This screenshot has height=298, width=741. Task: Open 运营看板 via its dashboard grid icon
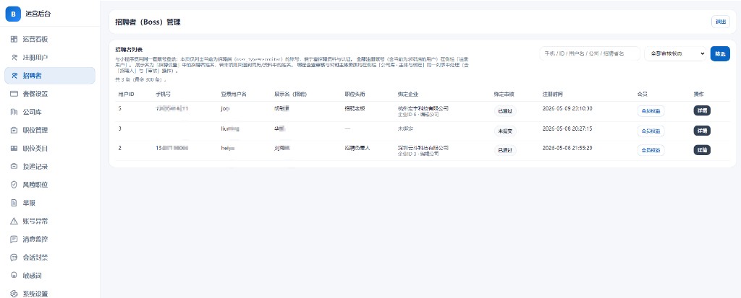[x=14, y=39]
